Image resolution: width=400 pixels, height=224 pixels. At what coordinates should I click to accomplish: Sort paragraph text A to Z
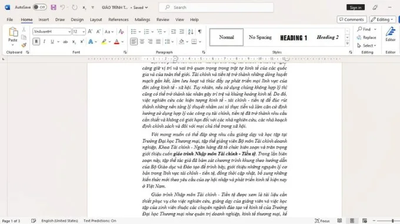pos(191,32)
